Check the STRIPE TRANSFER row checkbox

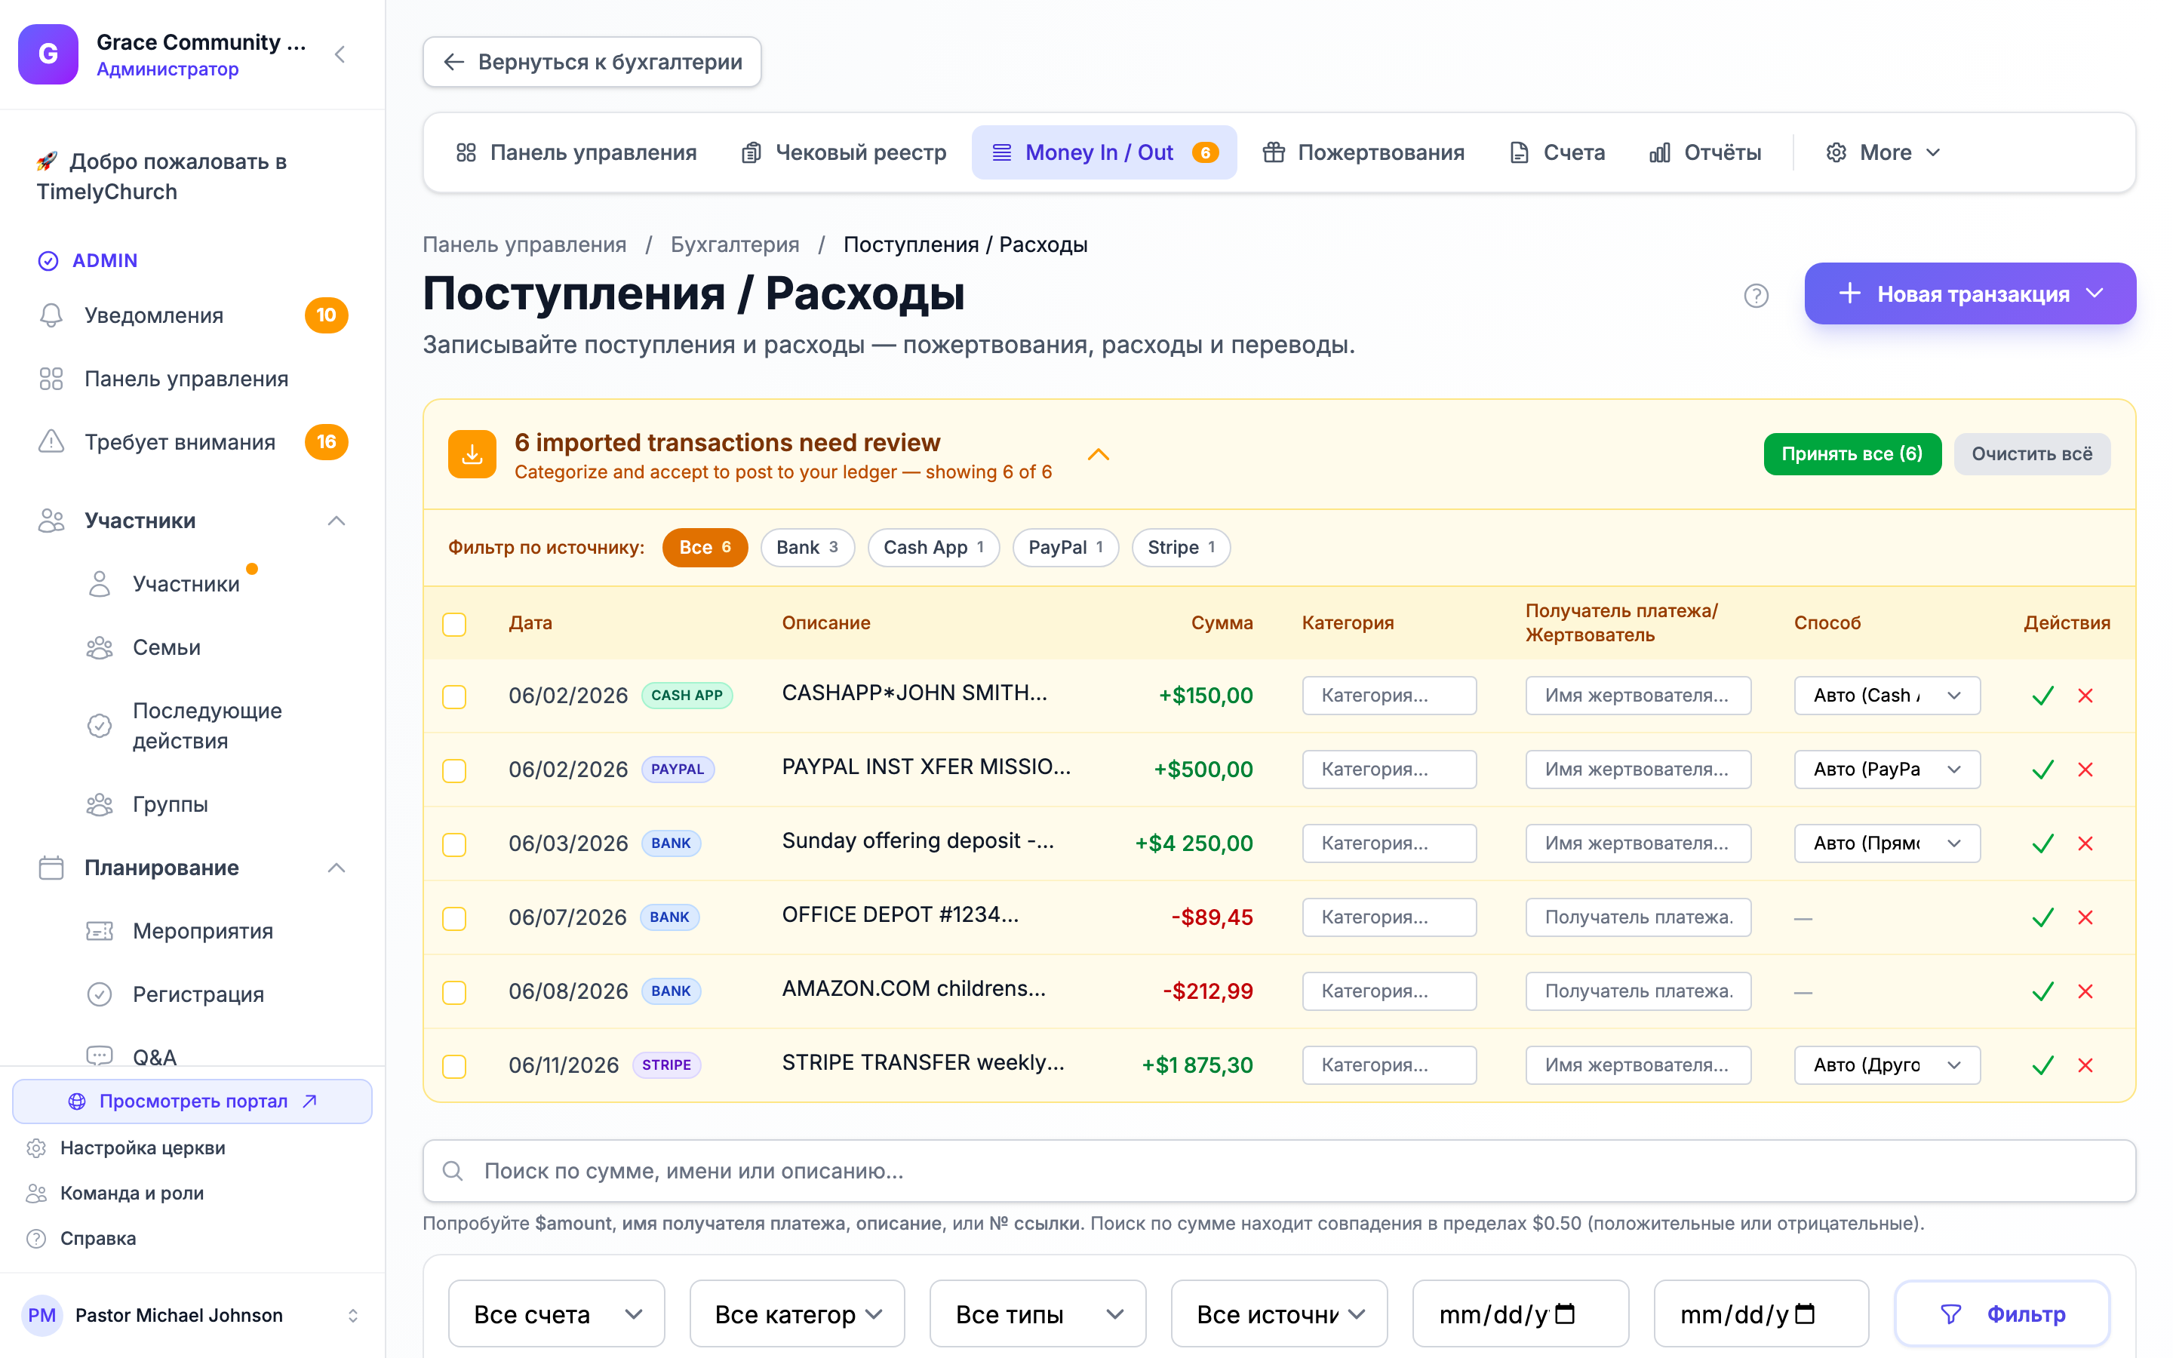(454, 1066)
